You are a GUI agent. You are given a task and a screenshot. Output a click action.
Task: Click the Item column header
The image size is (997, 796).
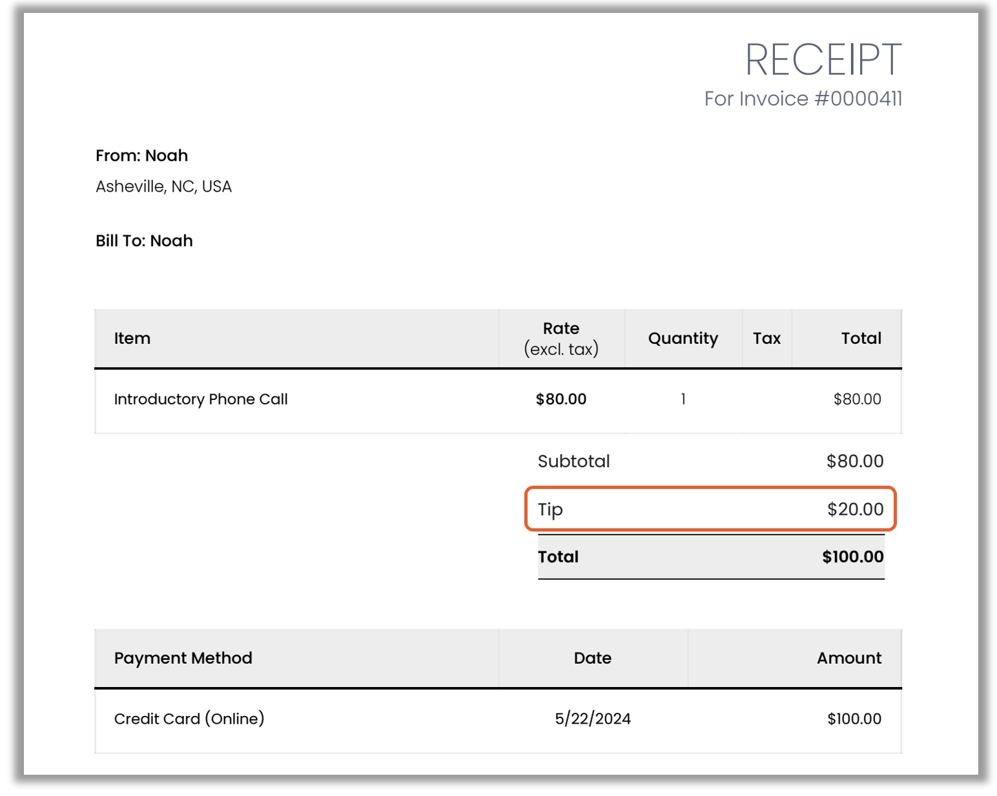tap(132, 339)
